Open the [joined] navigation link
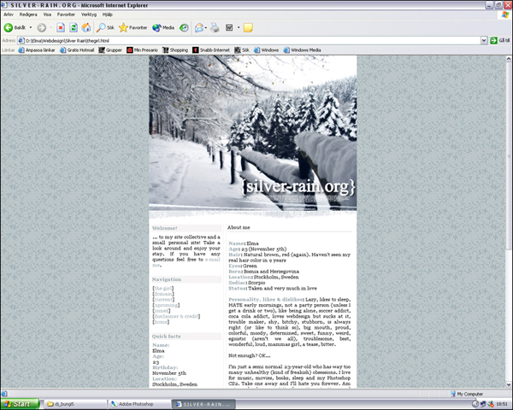The image size is (513, 410). 162,311
